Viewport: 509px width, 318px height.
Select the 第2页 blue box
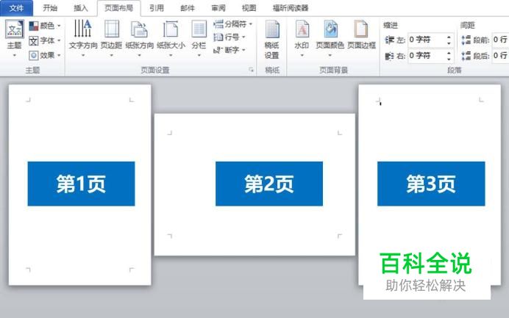click(x=269, y=184)
